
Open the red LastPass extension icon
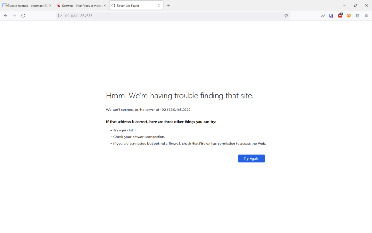pos(340,15)
